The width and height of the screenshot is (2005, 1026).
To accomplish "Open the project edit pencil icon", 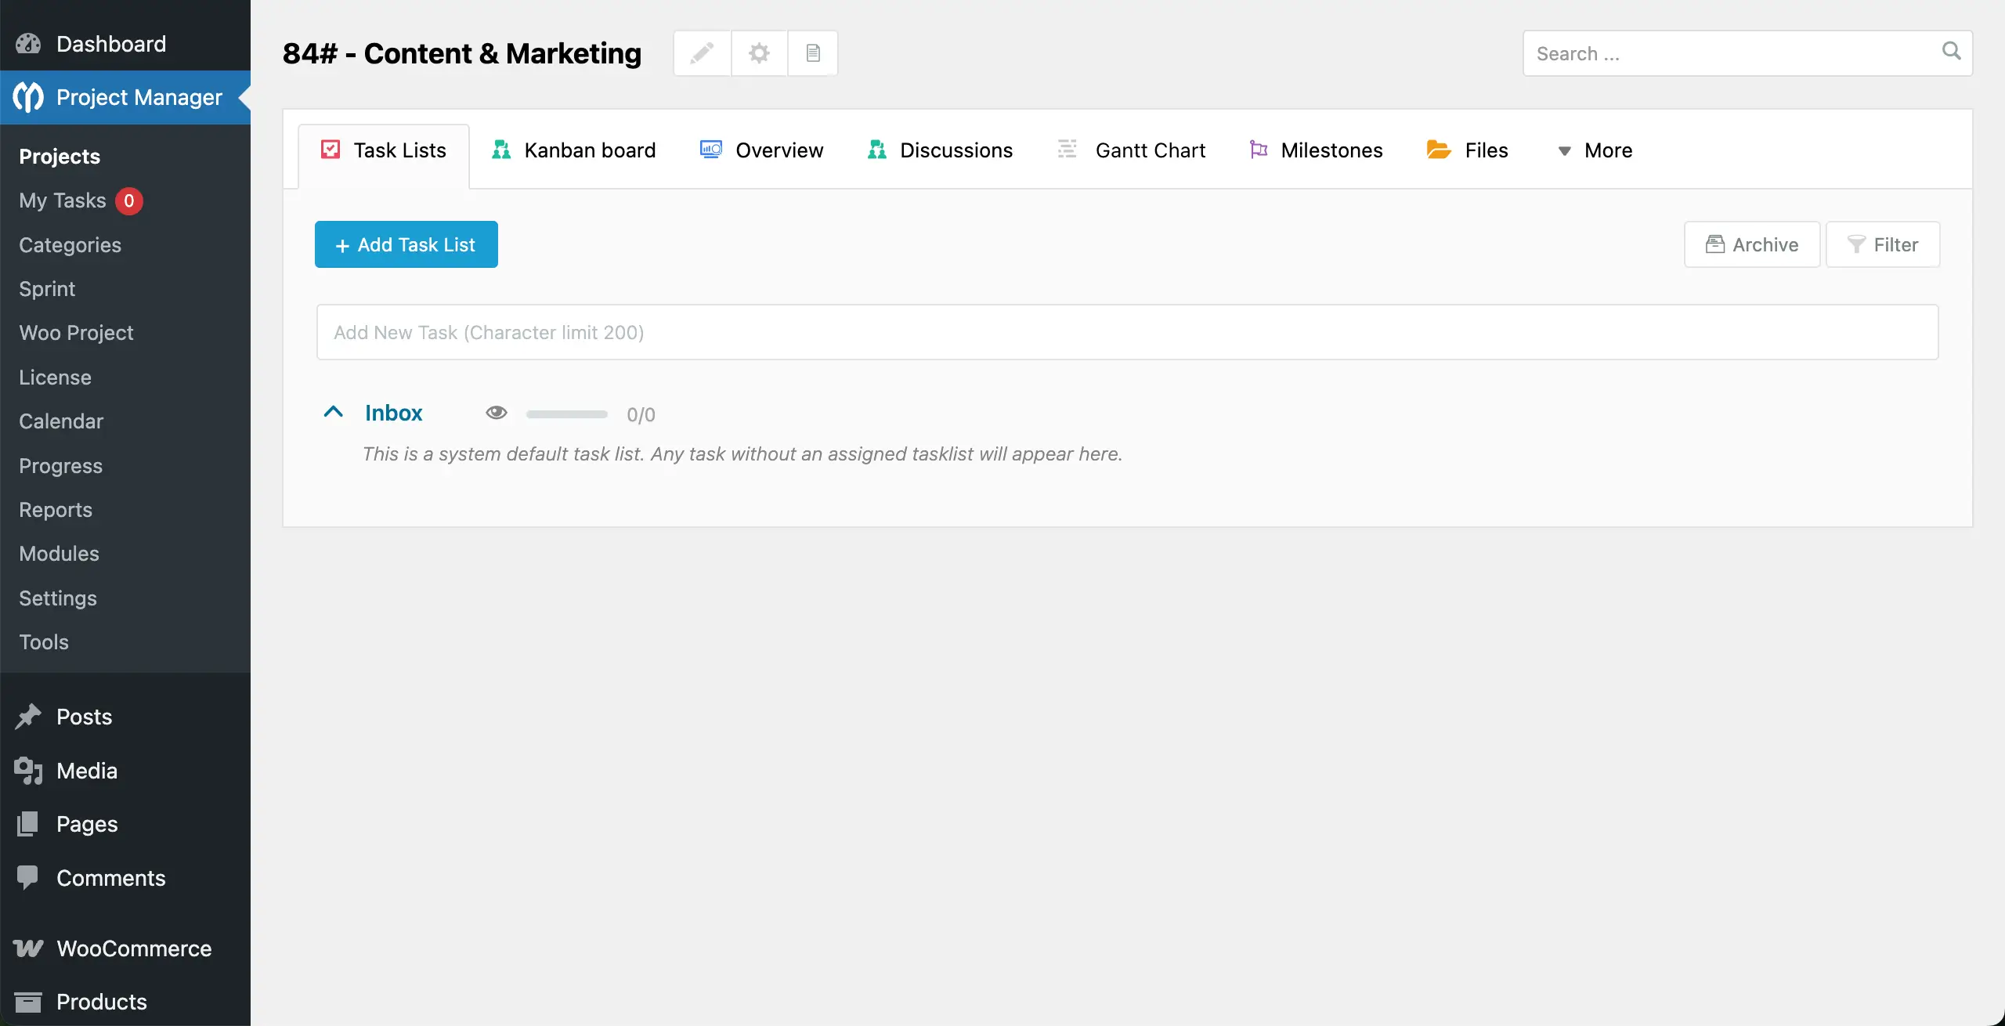I will [702, 52].
